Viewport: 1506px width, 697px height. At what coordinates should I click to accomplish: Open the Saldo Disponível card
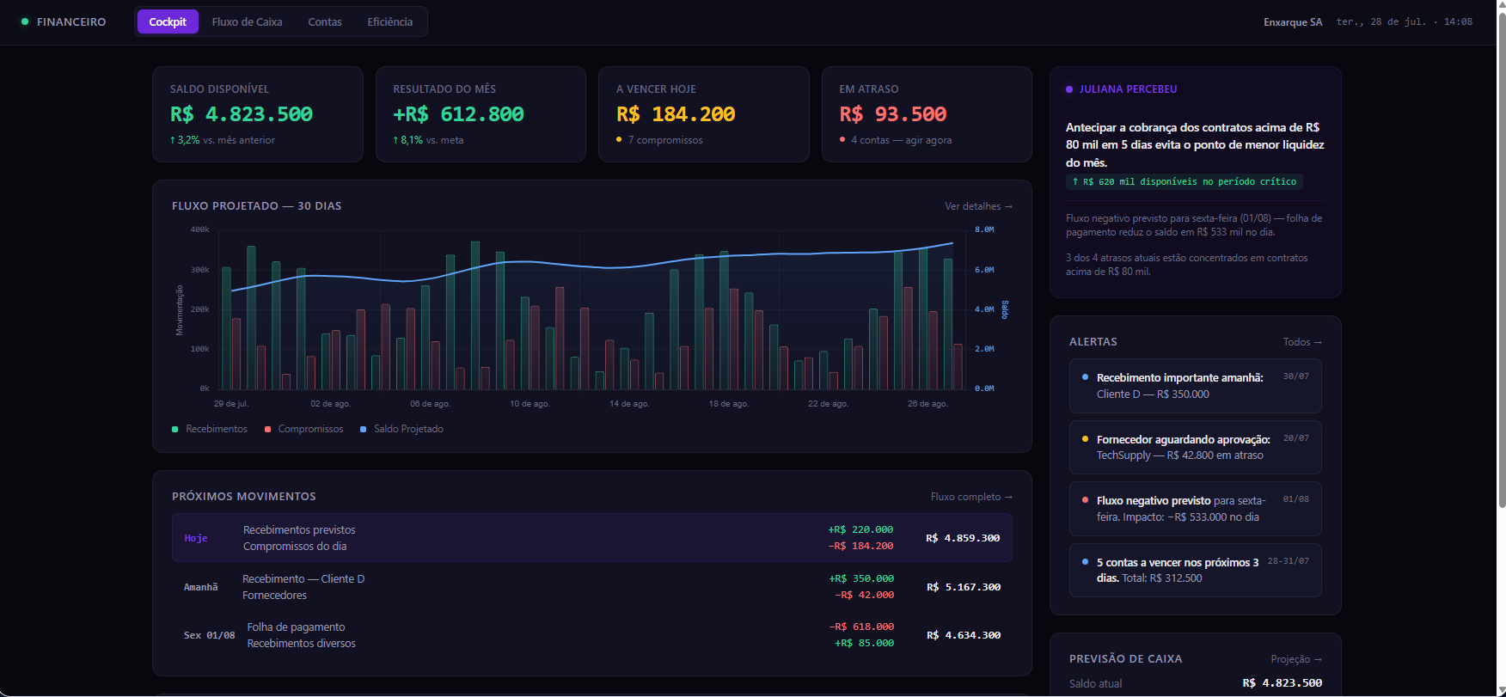click(x=258, y=114)
